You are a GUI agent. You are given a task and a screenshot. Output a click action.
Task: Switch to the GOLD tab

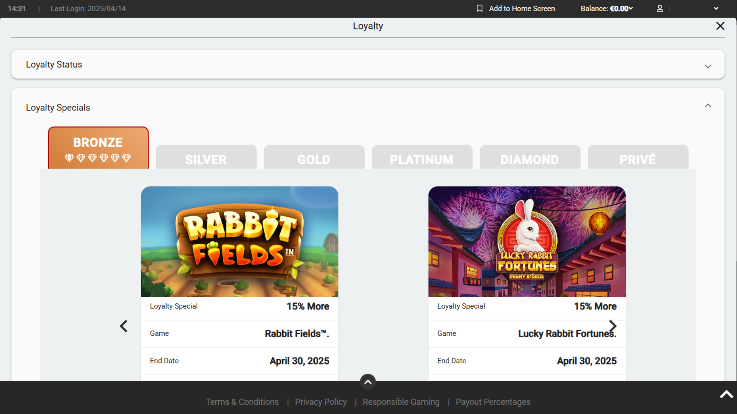click(x=314, y=157)
